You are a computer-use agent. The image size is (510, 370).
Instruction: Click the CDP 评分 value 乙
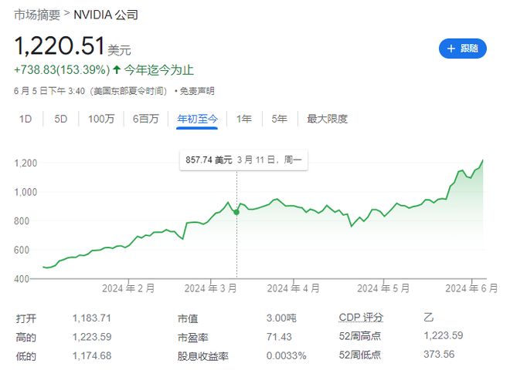pyautogui.click(x=428, y=317)
